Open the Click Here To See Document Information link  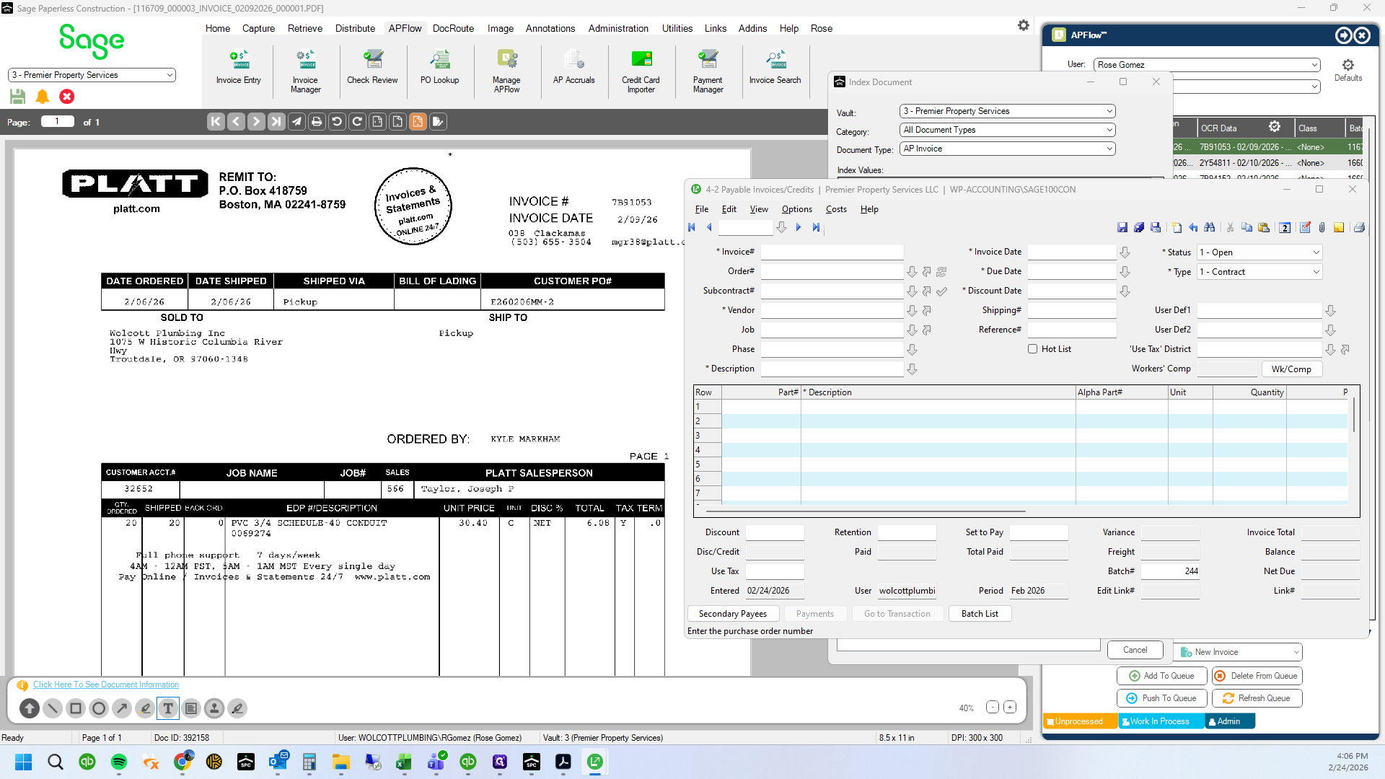pyautogui.click(x=106, y=685)
